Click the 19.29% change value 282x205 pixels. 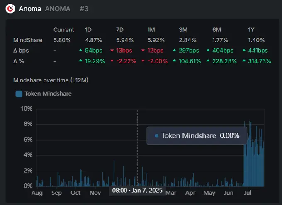tap(95, 61)
